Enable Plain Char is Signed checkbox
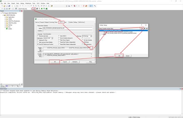The image size is (183, 118). 59,40
